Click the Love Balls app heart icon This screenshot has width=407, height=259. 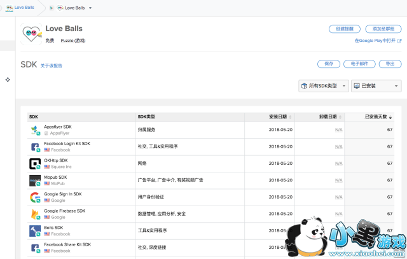(x=31, y=34)
